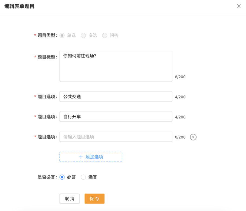
Task: Click the 题目标题 text area
Action: [116, 66]
